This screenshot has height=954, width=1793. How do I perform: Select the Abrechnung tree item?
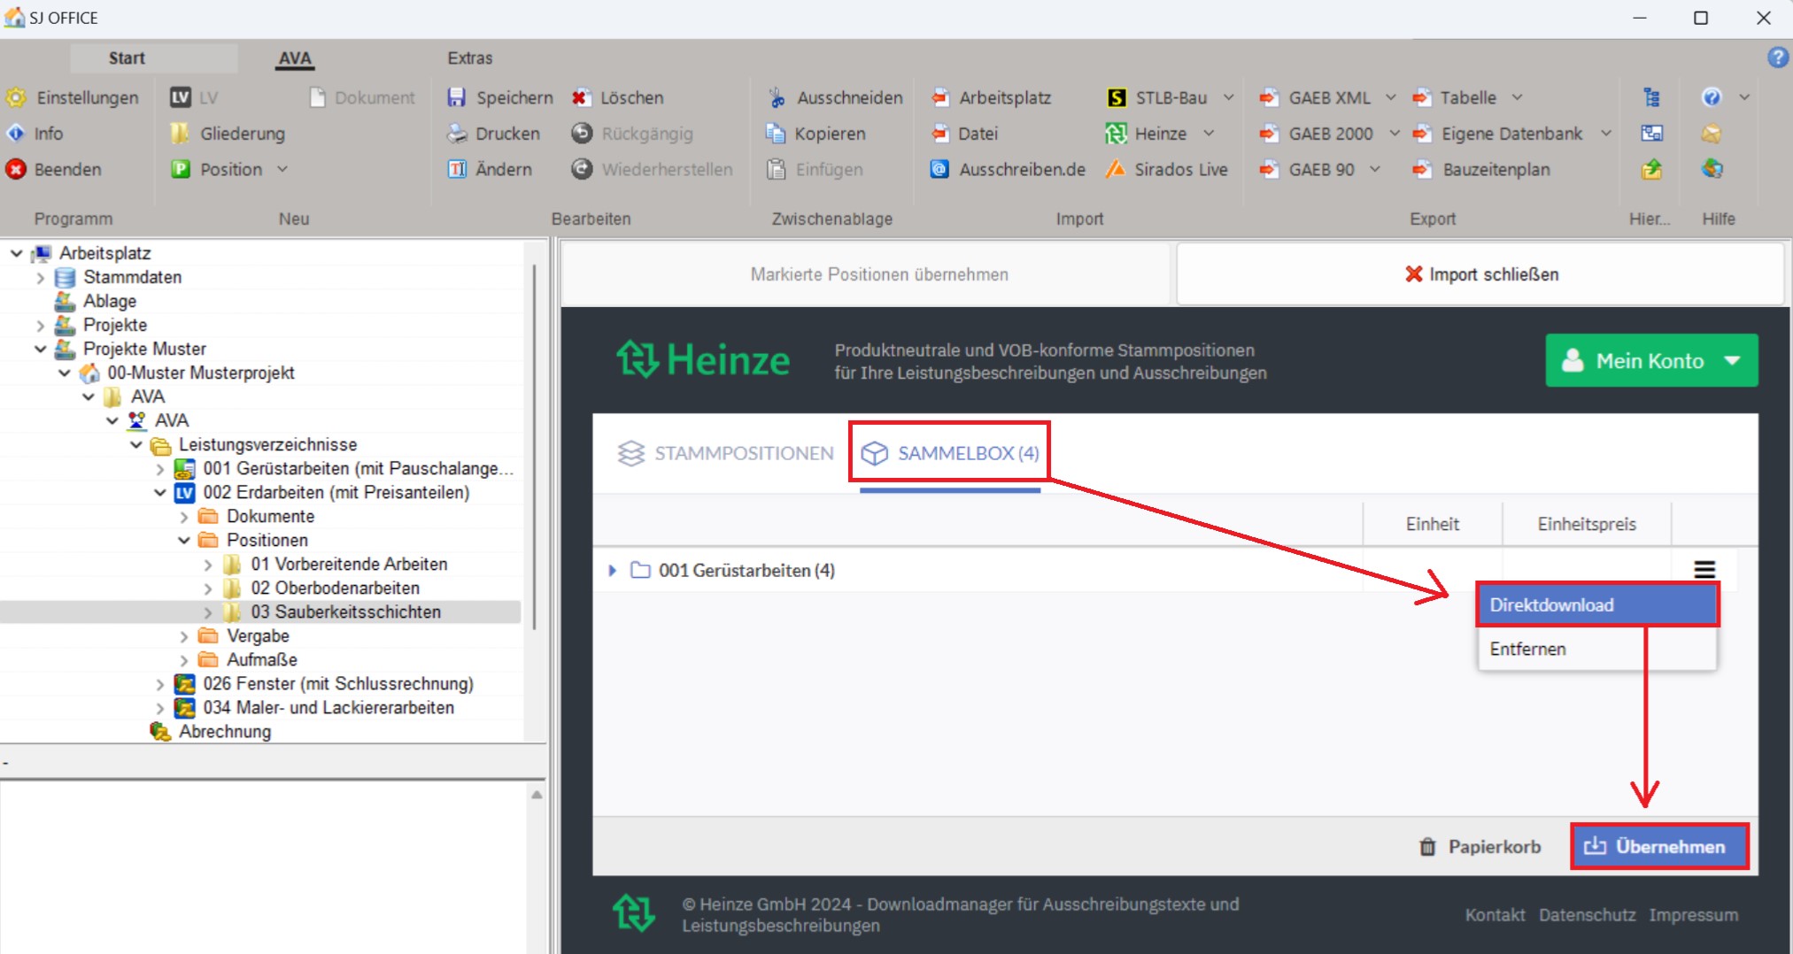(x=225, y=731)
